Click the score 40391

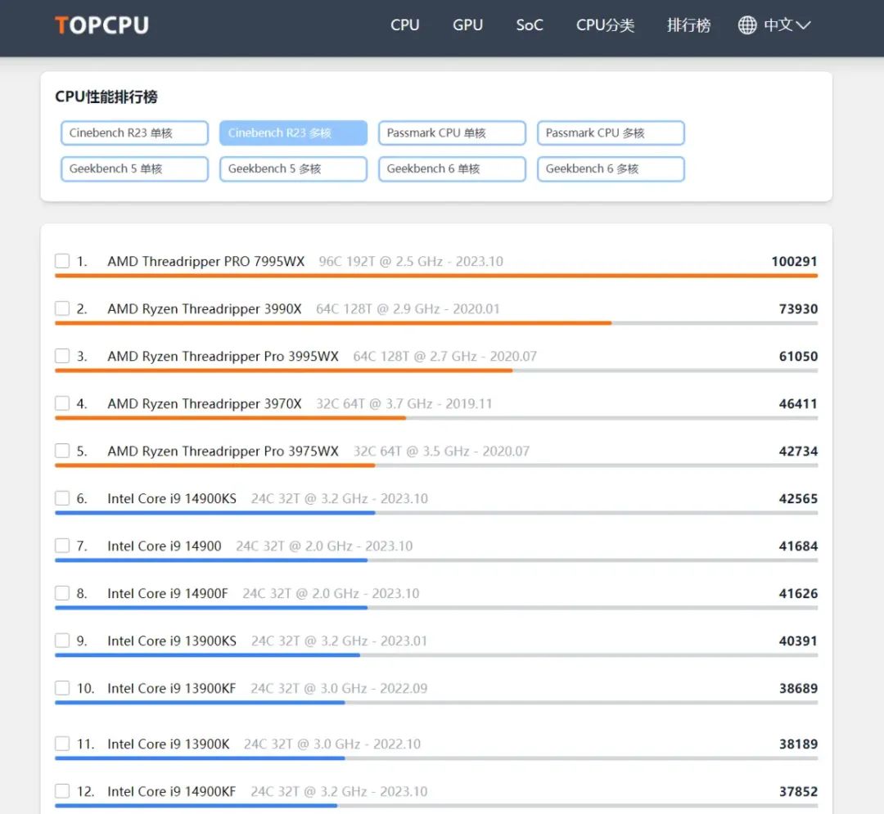798,641
